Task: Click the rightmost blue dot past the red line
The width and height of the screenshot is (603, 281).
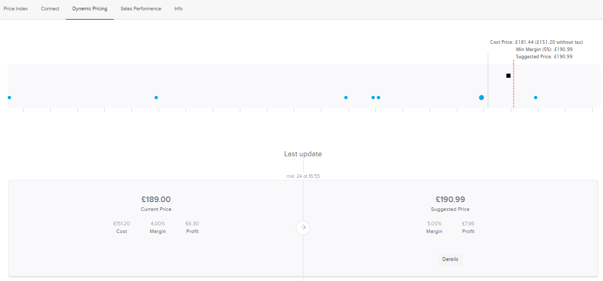Action: pos(535,97)
